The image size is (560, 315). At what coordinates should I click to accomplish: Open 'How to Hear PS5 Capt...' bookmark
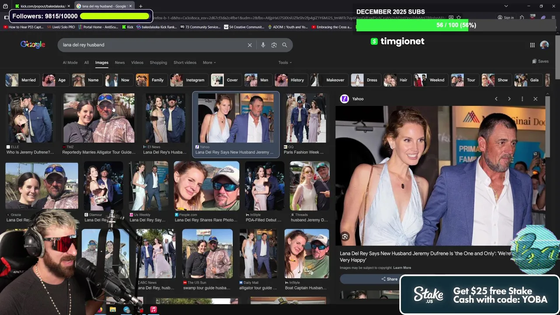coord(23,27)
